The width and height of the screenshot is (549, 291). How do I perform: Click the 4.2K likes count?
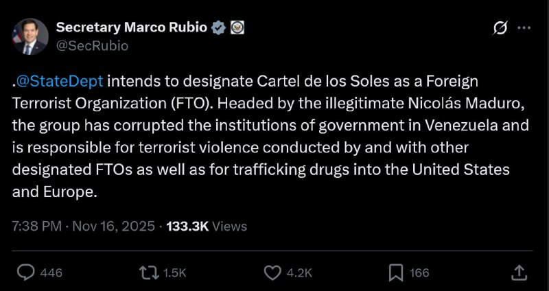pyautogui.click(x=299, y=272)
